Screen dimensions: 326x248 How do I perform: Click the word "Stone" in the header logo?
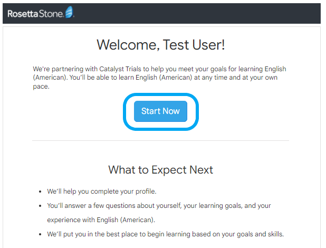tap(51, 14)
